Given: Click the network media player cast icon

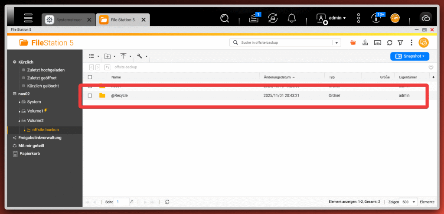Looking at the screenshot, I should [377, 42].
